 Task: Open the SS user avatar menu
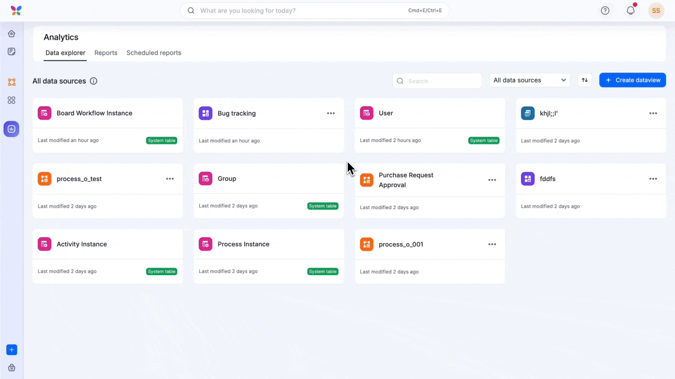pyautogui.click(x=656, y=11)
